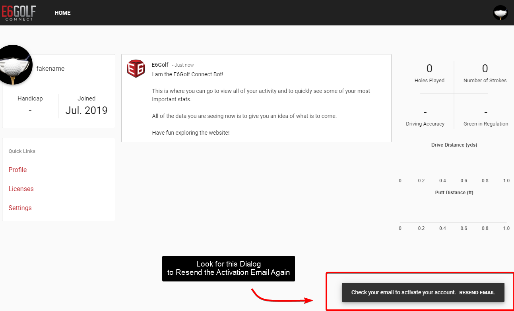Click the Number of Strokes stat
This screenshot has width=514, height=311.
point(485,73)
